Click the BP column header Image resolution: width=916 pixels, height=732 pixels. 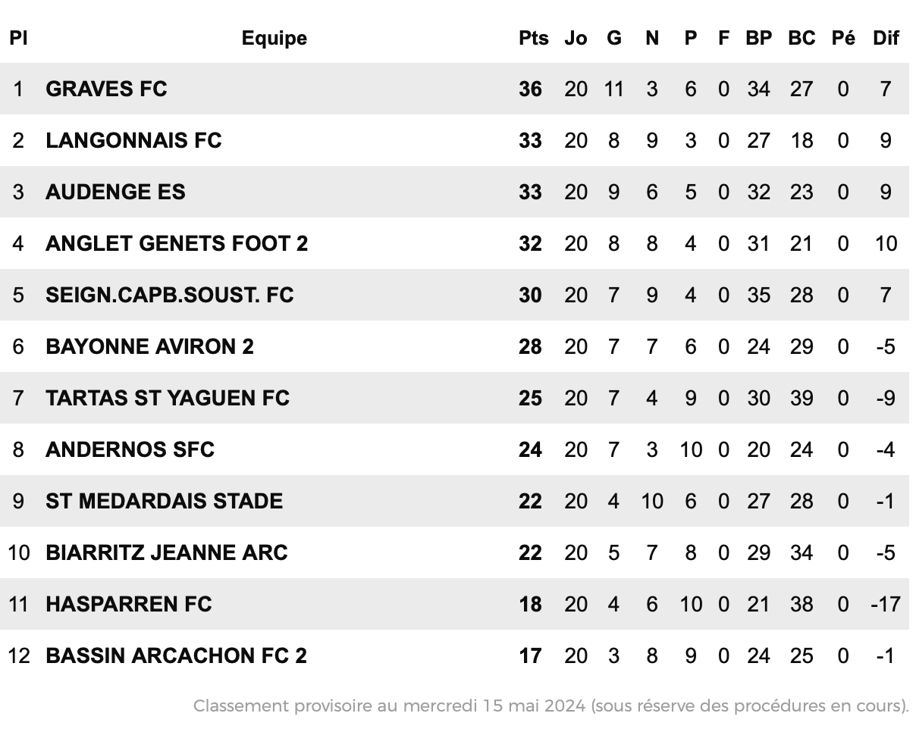coord(758,38)
